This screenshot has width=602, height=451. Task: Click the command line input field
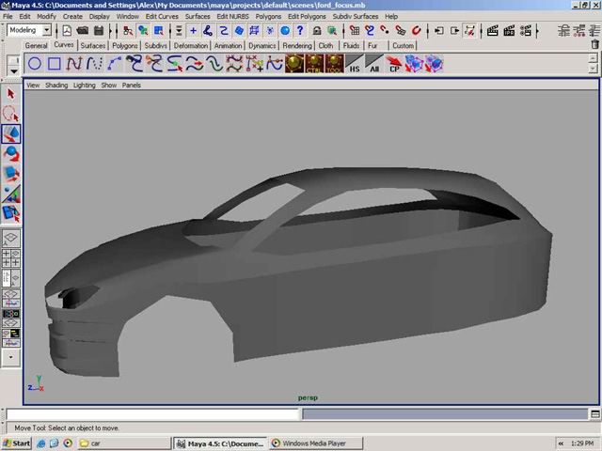point(152,414)
